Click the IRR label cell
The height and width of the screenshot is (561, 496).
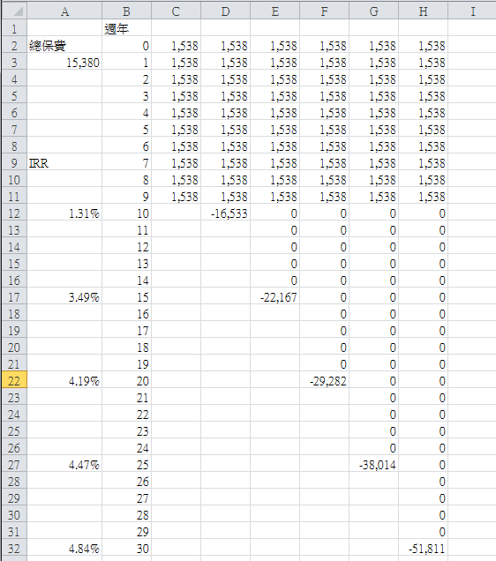[x=64, y=162]
